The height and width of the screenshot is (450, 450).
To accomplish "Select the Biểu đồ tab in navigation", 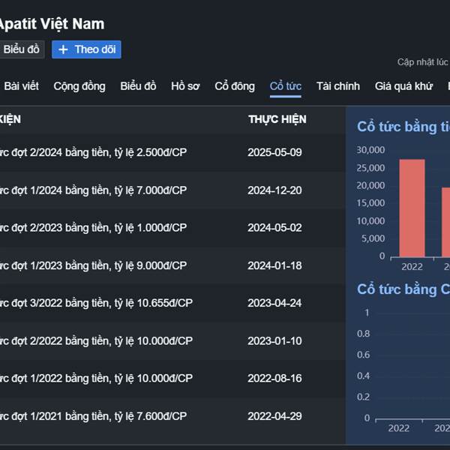I will [138, 86].
